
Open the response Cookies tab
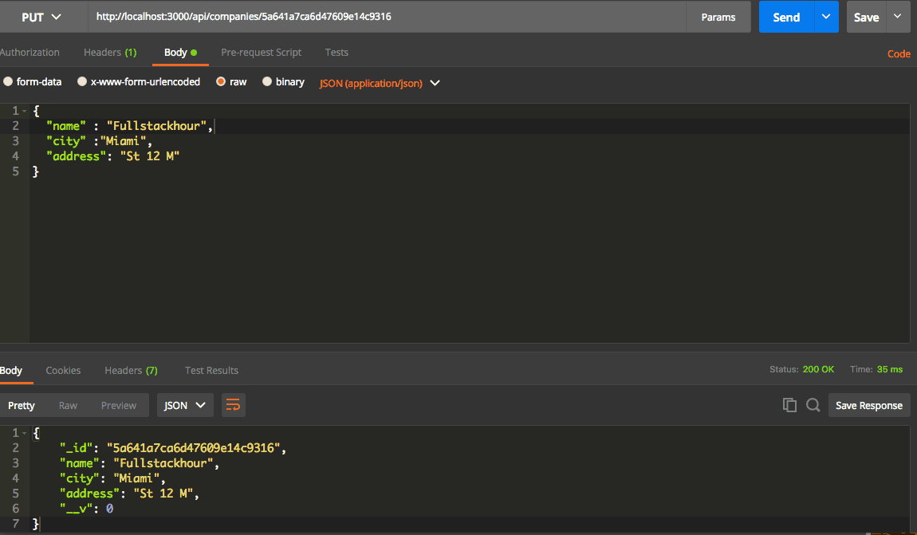pos(63,370)
